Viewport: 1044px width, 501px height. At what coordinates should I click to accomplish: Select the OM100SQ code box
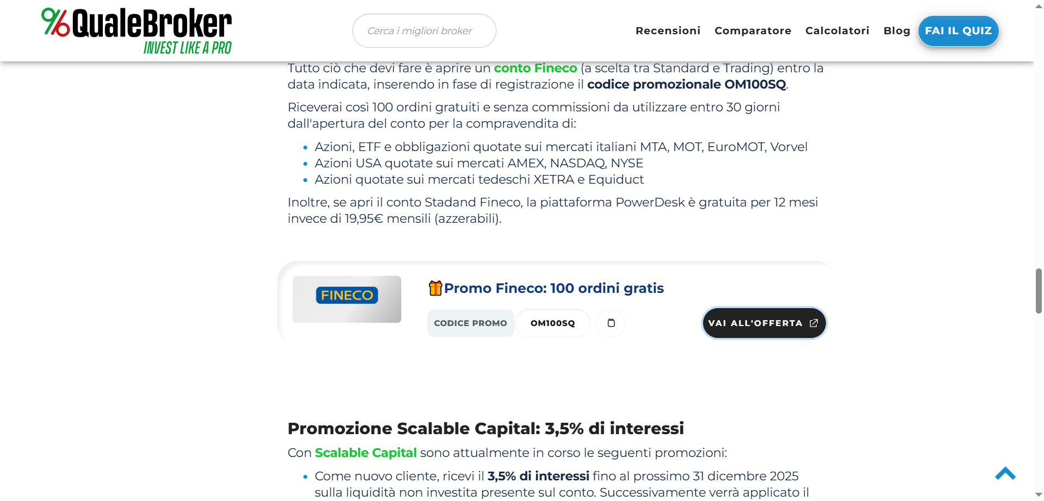pyautogui.click(x=552, y=323)
